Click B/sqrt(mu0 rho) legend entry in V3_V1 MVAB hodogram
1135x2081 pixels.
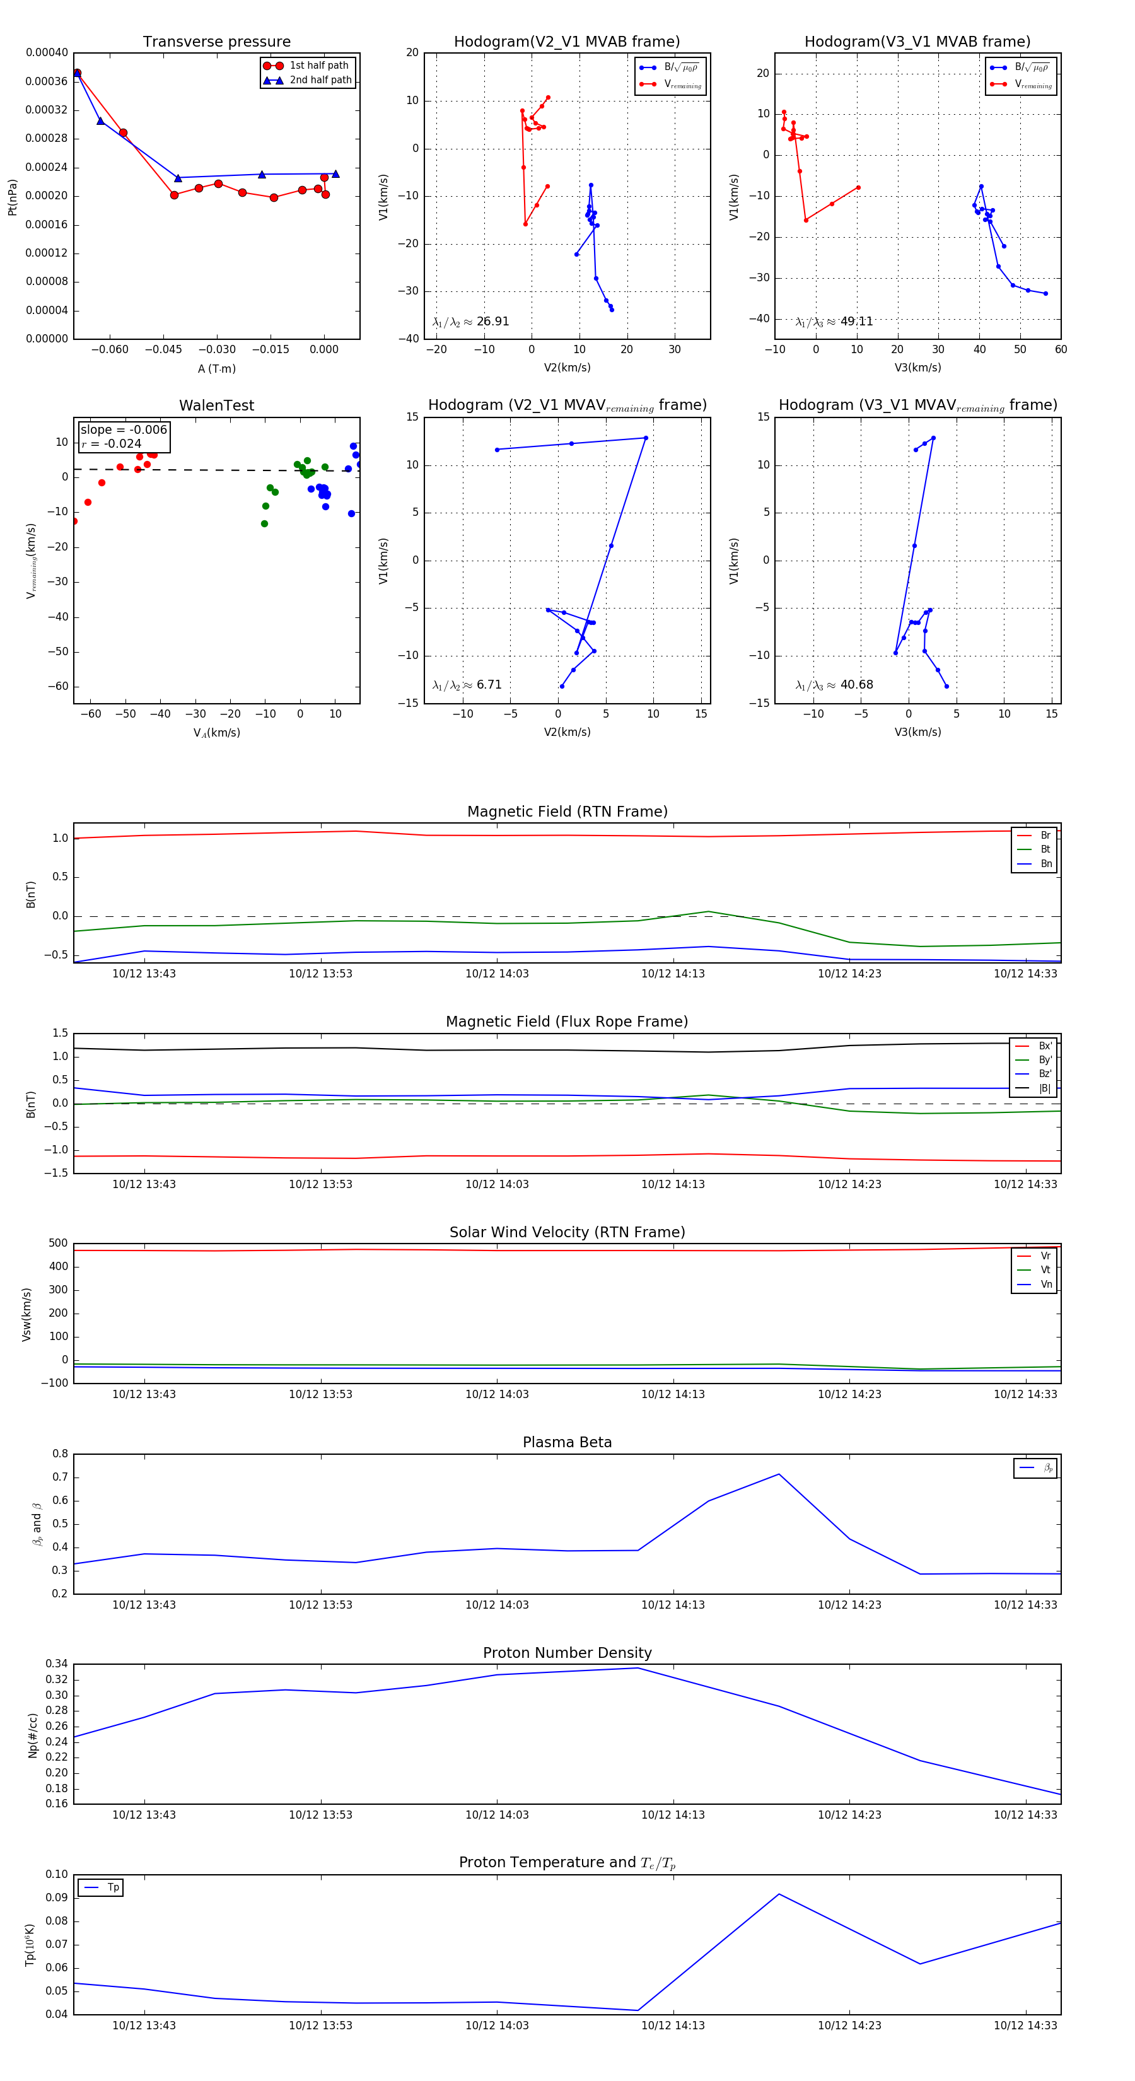(x=1021, y=67)
